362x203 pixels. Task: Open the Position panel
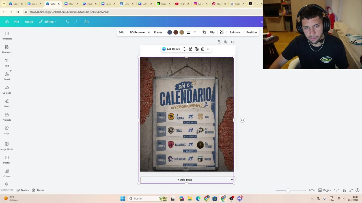(x=251, y=32)
